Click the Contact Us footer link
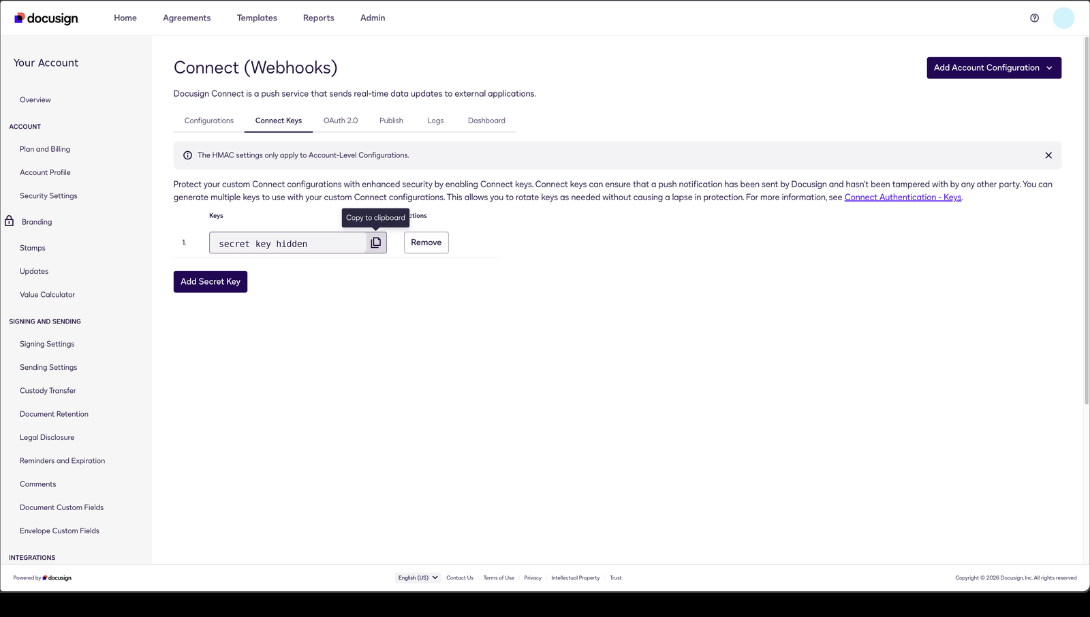The image size is (1090, 617). point(460,578)
